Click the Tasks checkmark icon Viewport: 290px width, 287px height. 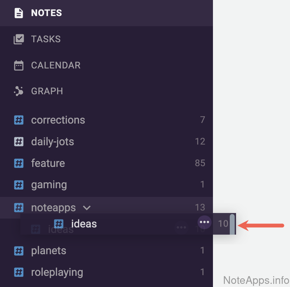(19, 39)
